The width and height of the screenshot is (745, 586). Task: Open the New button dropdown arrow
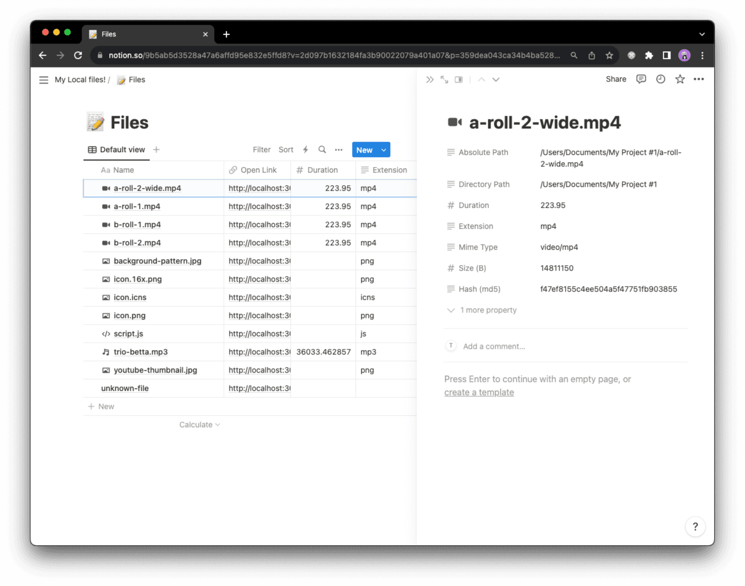point(384,150)
